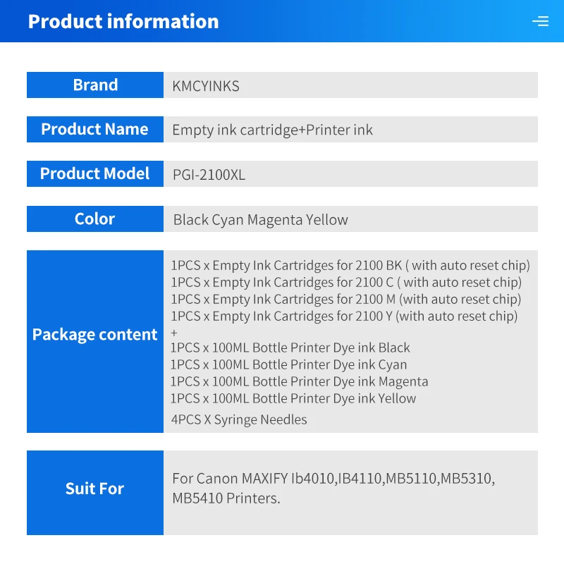The image size is (564, 564).
Task: Select the Product Model label cell
Action: point(95,173)
